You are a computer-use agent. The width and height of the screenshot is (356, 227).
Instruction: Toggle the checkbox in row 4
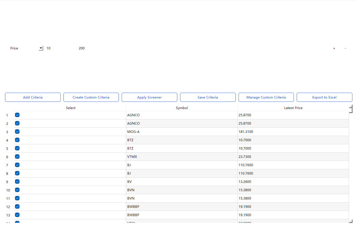(17, 140)
